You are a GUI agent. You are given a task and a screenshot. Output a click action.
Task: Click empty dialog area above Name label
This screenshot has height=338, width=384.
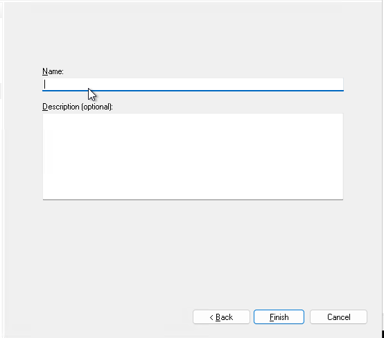193,37
